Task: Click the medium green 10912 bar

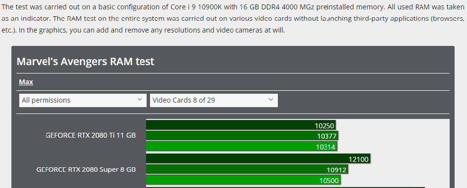Action: click(x=247, y=169)
